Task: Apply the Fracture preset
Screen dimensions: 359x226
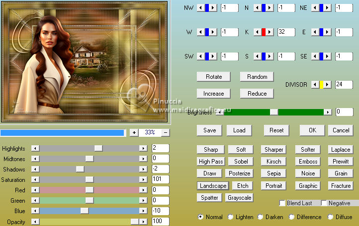Action: click(x=341, y=186)
